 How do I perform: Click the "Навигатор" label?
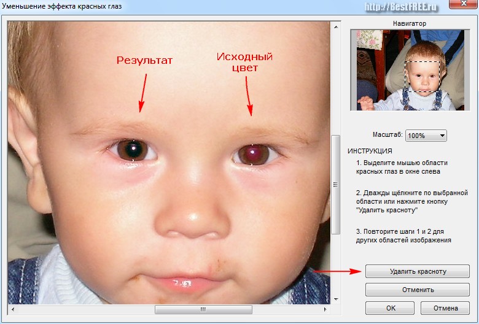pos(410,23)
